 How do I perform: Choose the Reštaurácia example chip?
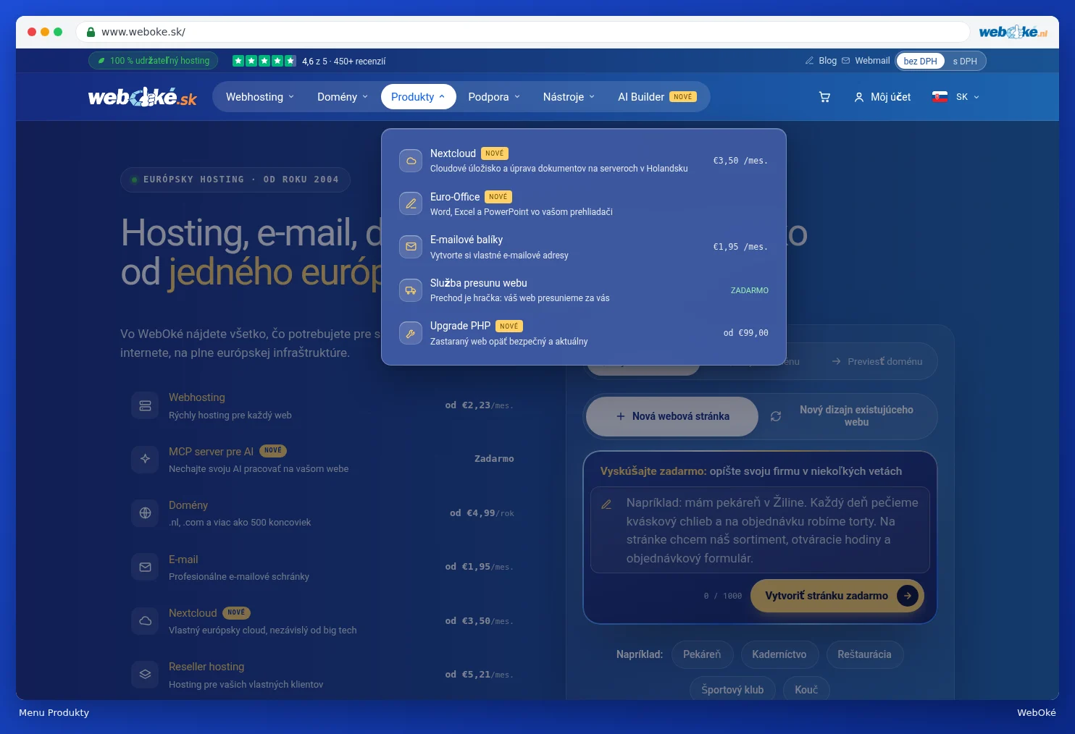(864, 654)
